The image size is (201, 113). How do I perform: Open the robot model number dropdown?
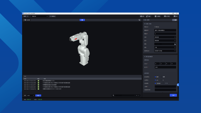[165, 40]
